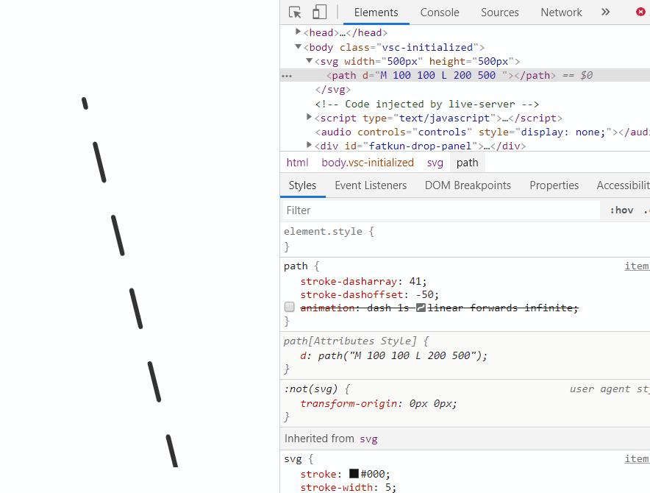Viewport: 650px width, 493px height.
Task: Select the svg breadcrumb item
Action: [x=435, y=163]
